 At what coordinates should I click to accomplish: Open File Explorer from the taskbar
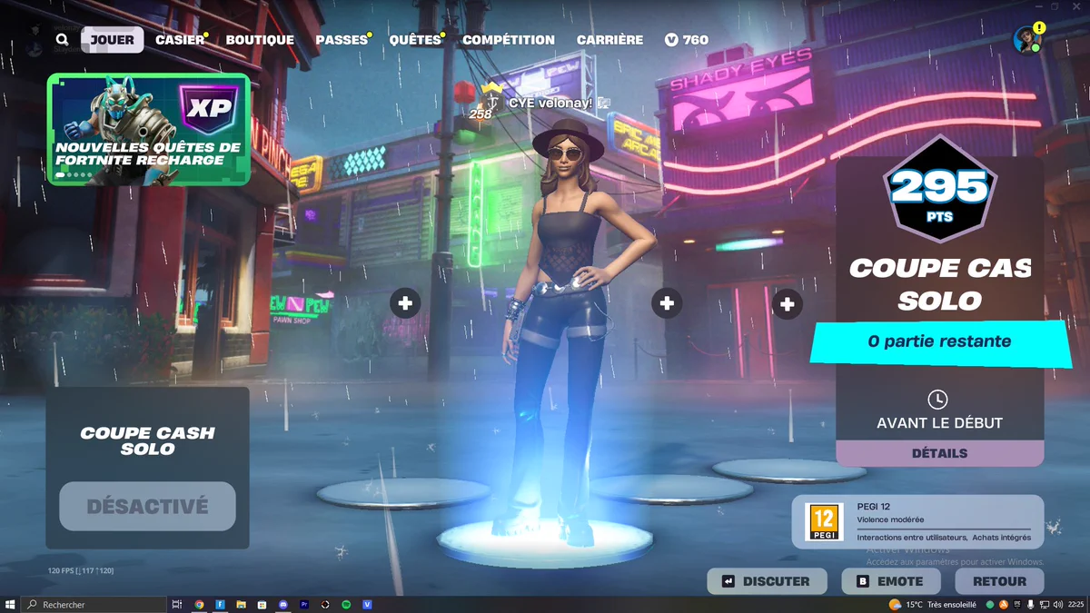[242, 604]
